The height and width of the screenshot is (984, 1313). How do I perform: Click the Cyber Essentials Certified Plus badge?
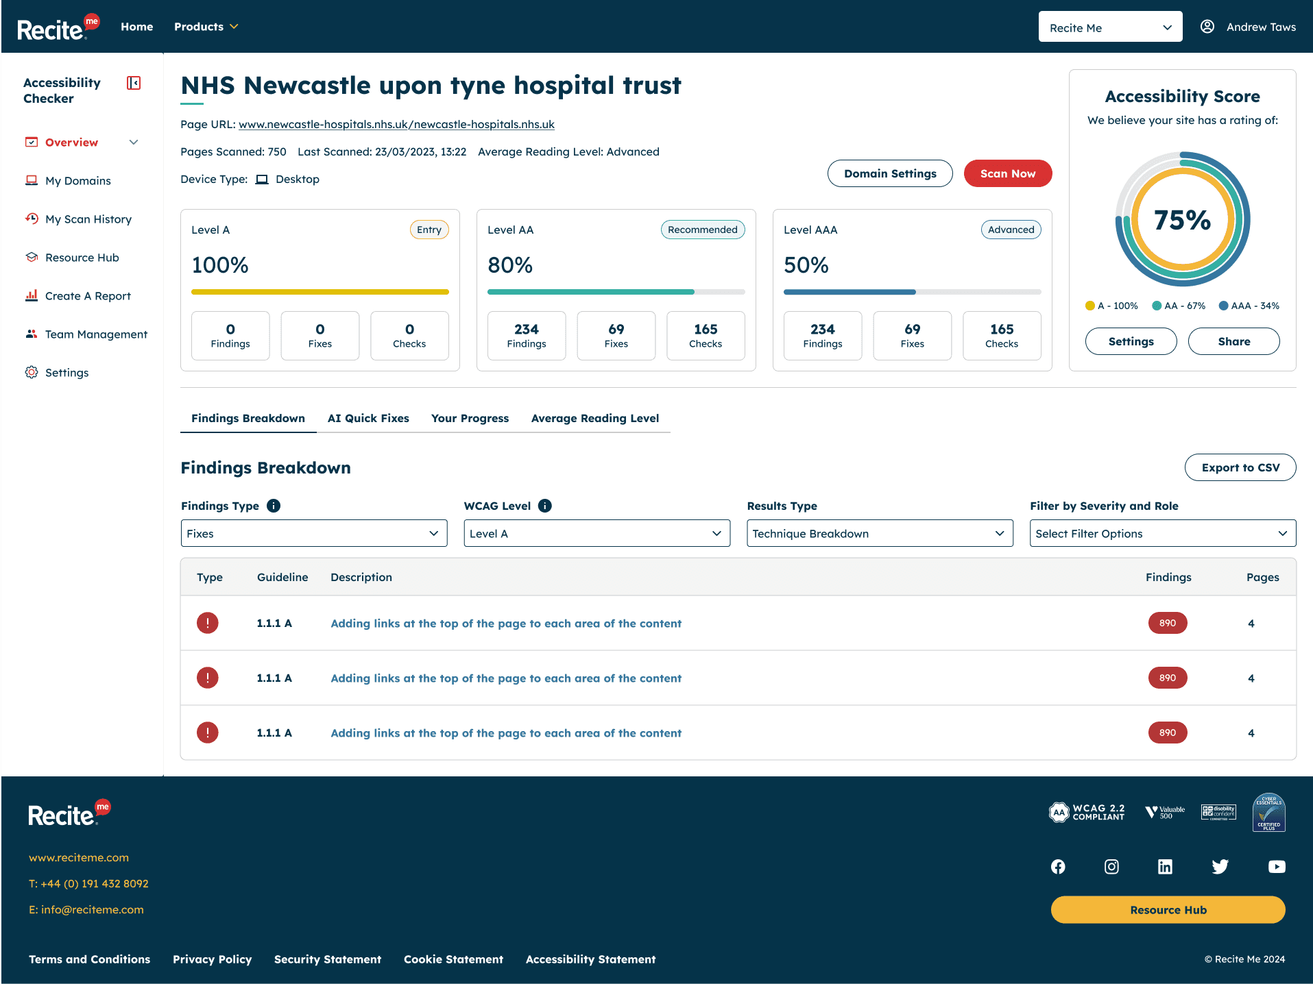tap(1269, 813)
